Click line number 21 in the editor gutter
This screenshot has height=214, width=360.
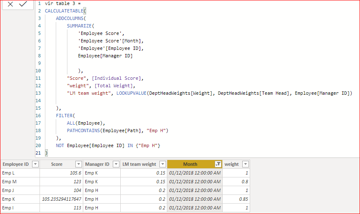click(x=38, y=153)
